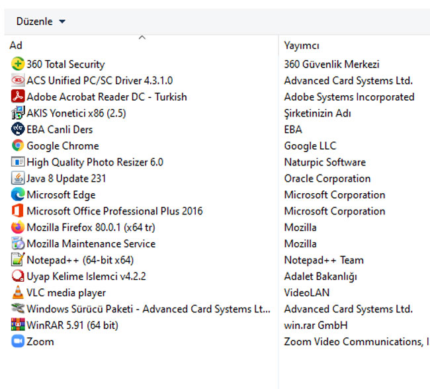Select the Mozilla Firefox icon
This screenshot has width=430, height=389.
coord(18,227)
